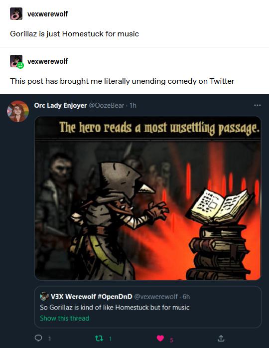Toggle the pink heart like icon

pos(160,338)
